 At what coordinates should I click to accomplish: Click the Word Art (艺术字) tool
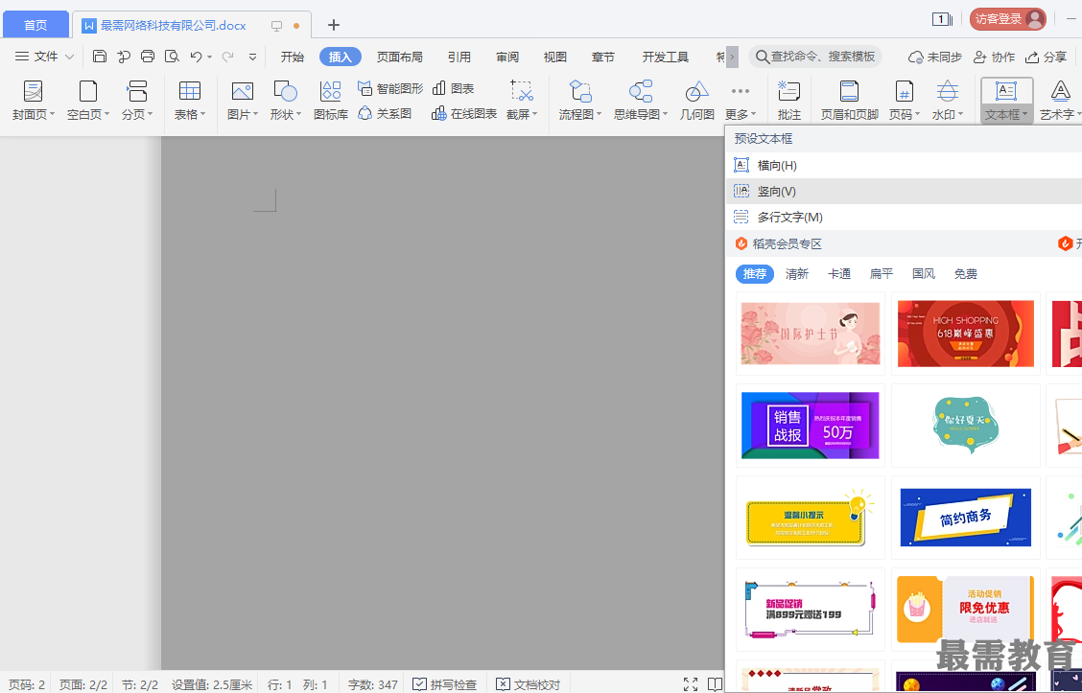pos(1061,100)
